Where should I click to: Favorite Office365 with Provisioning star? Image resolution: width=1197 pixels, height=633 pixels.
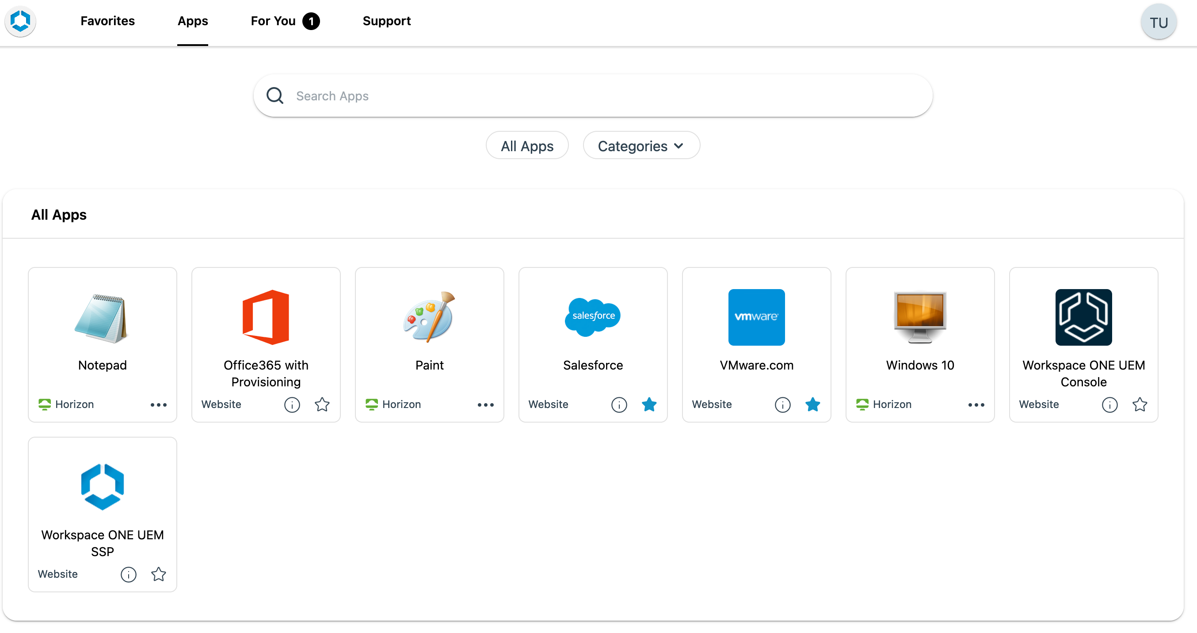(321, 404)
